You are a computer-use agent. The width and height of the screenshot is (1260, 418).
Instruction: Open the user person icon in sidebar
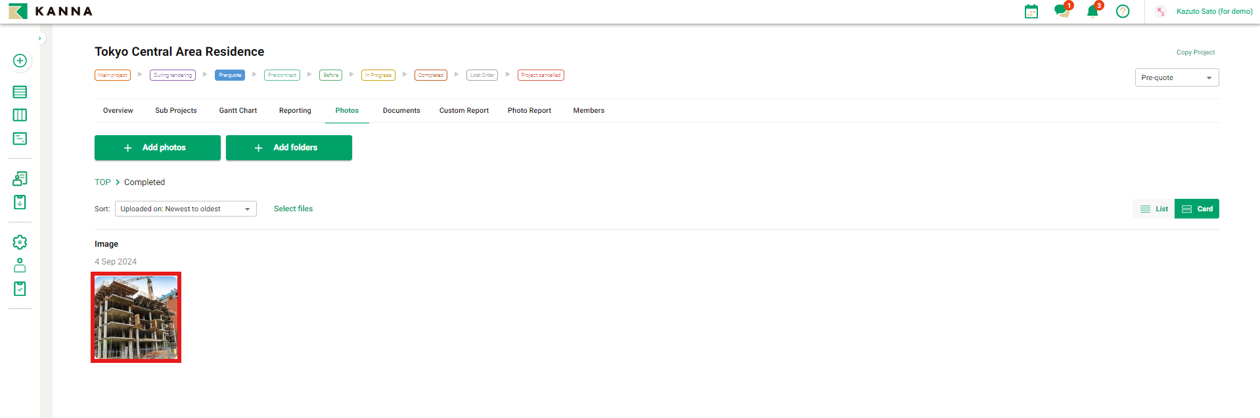[20, 265]
